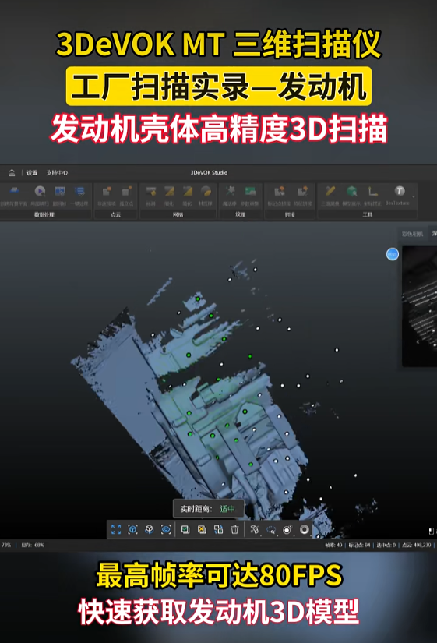Image resolution: width=437 pixels, height=643 pixels.
Task: Click the mesh refine triangle icon
Action: 169,192
